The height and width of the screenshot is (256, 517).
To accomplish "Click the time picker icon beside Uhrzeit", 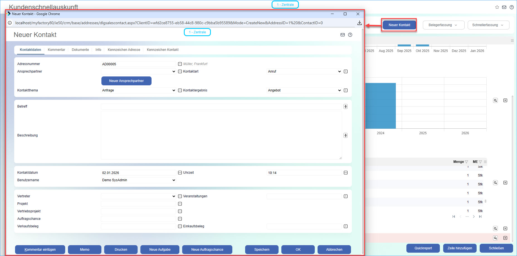I will [x=345, y=173].
